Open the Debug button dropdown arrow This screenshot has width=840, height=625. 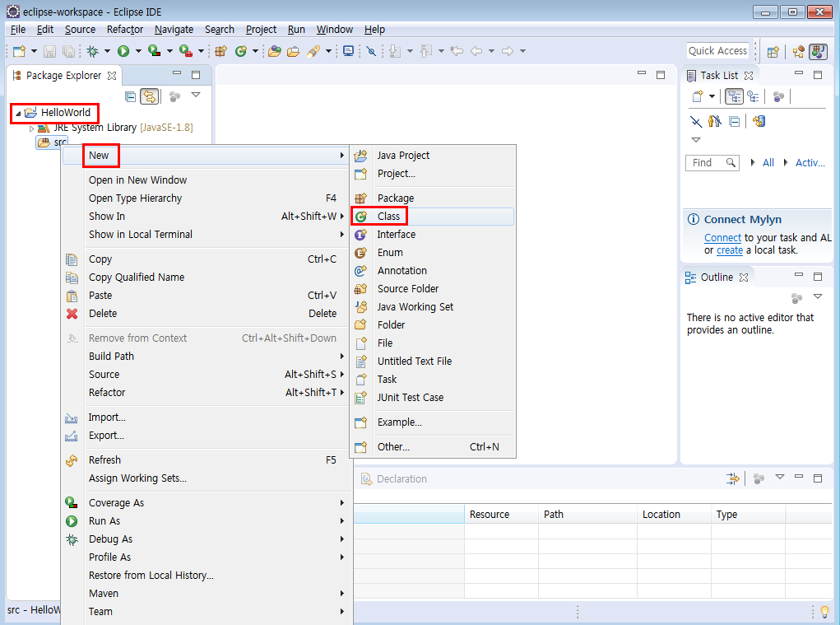[x=107, y=51]
